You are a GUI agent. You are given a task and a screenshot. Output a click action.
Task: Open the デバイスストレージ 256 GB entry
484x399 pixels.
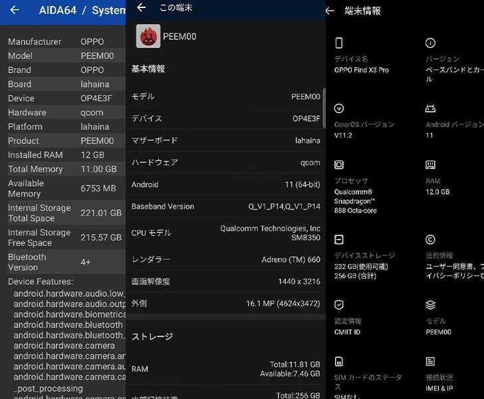pos(364,265)
